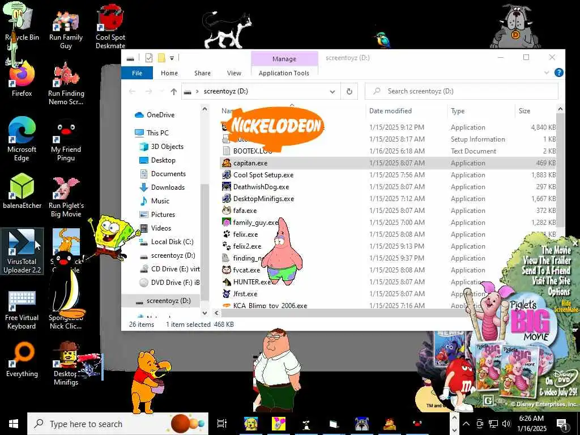Show hidden tray icons chevron

pos(466,424)
